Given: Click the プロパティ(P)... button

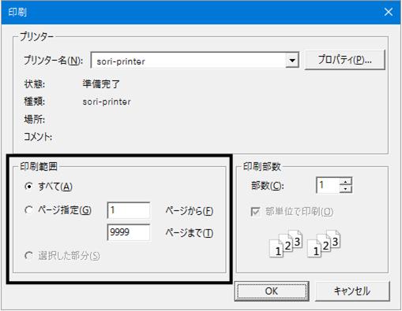Looking at the screenshot, I should pyautogui.click(x=344, y=60).
